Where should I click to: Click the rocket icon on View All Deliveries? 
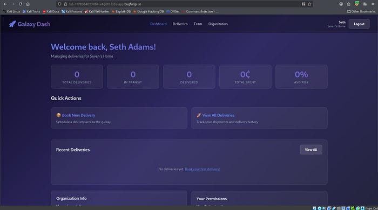click(x=199, y=115)
